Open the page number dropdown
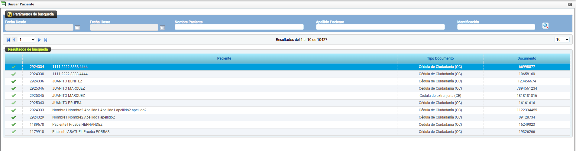Viewport: 576px width, 151px height. point(27,40)
